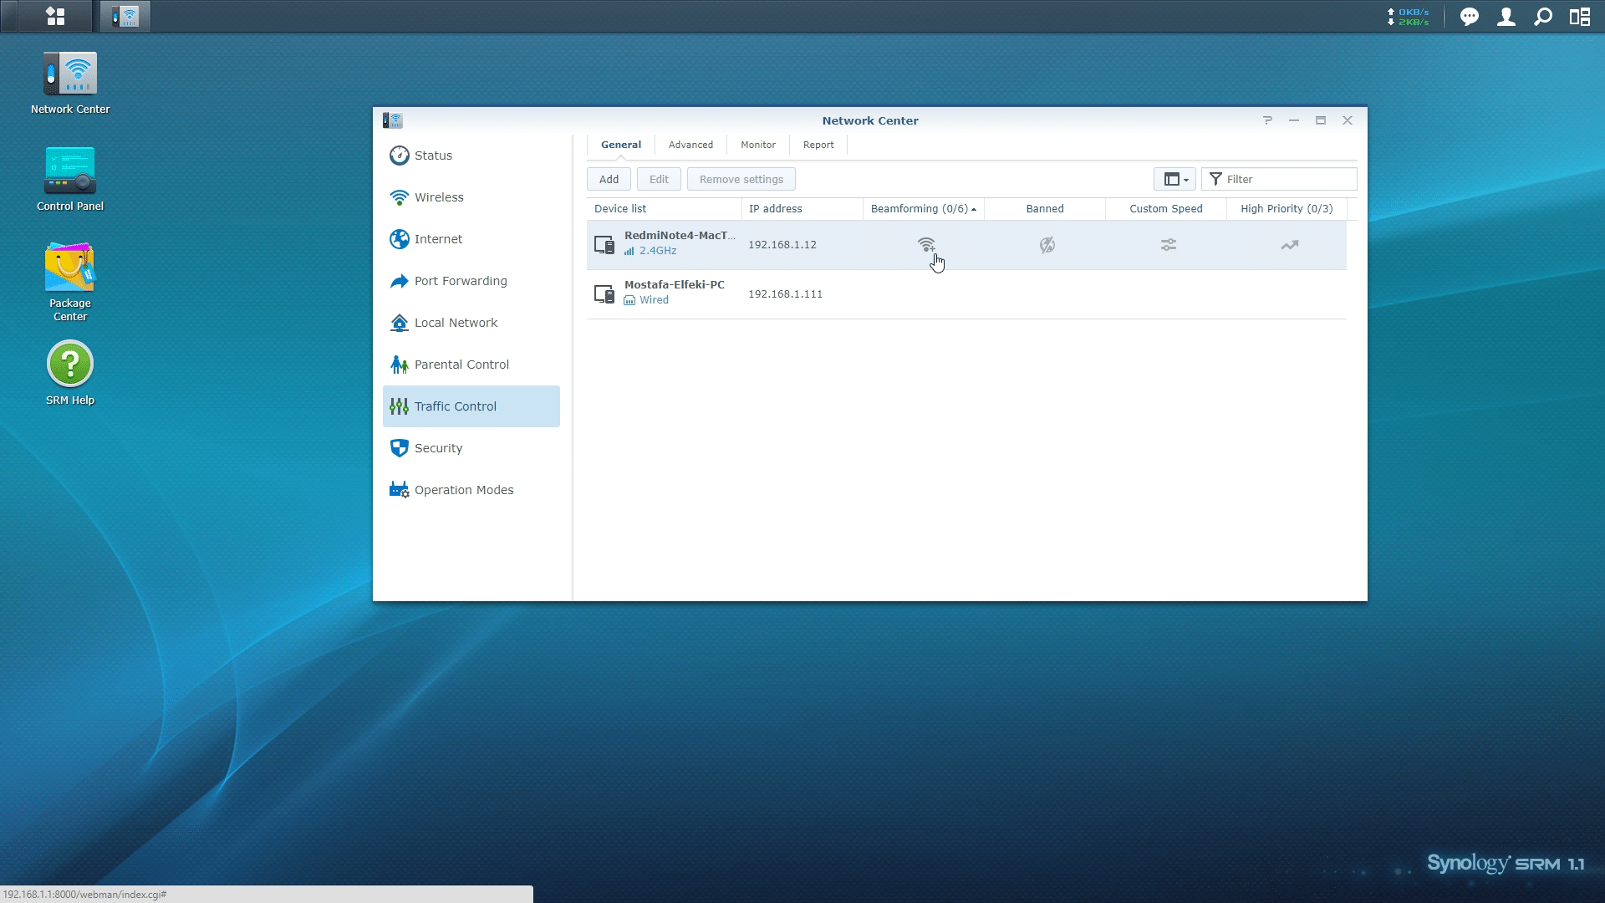Image resolution: width=1605 pixels, height=903 pixels.
Task: Select IP address 192.168.1.111
Action: [785, 294]
